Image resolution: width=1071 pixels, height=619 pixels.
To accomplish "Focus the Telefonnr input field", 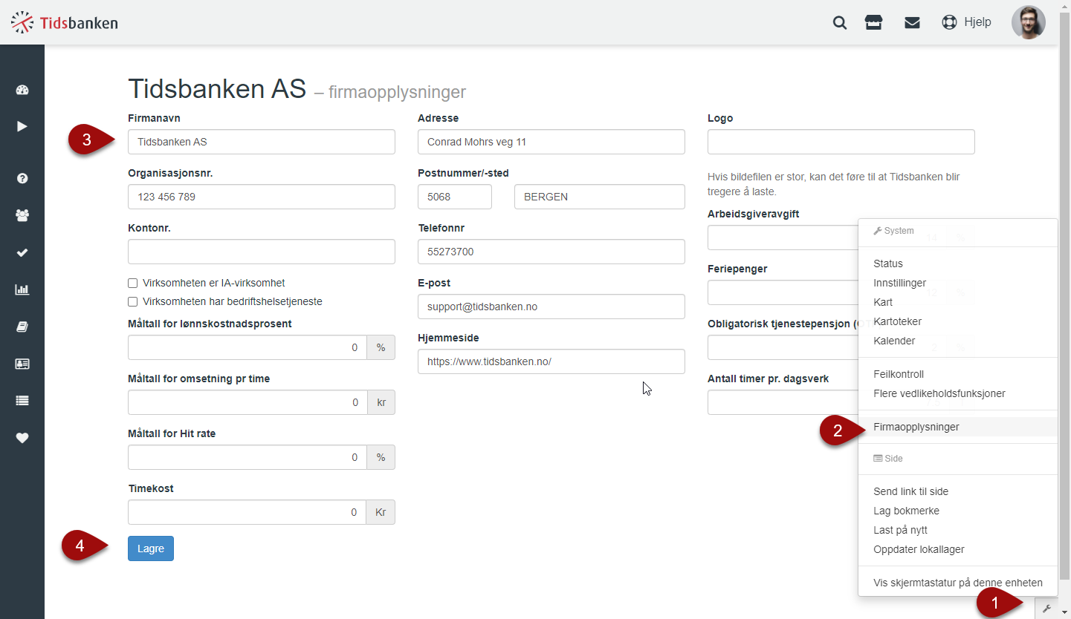I will 551,252.
